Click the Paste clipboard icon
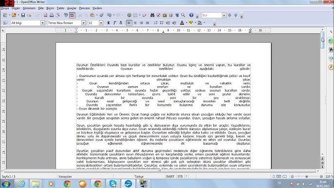This screenshot has width=334, height=188. [x=92, y=16]
